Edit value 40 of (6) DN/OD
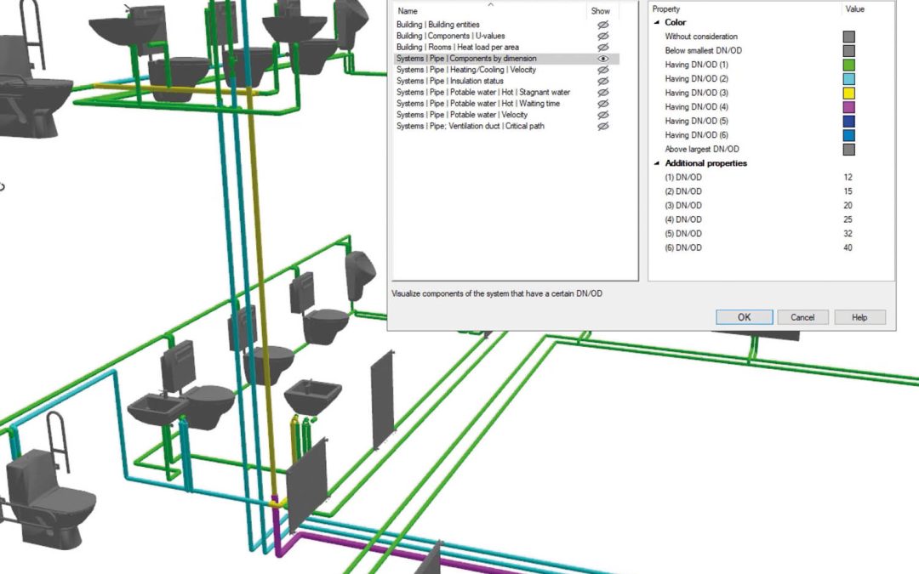Viewport: 919px width, 574px height. point(848,247)
